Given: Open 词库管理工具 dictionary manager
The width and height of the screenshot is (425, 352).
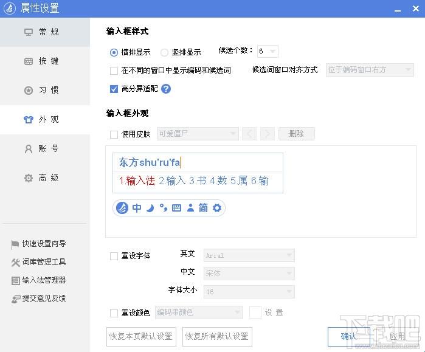Looking at the screenshot, I should point(39,262).
